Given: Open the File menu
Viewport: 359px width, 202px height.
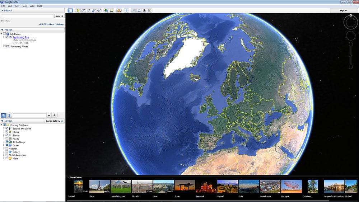Looking at the screenshot, I should point(3,6).
